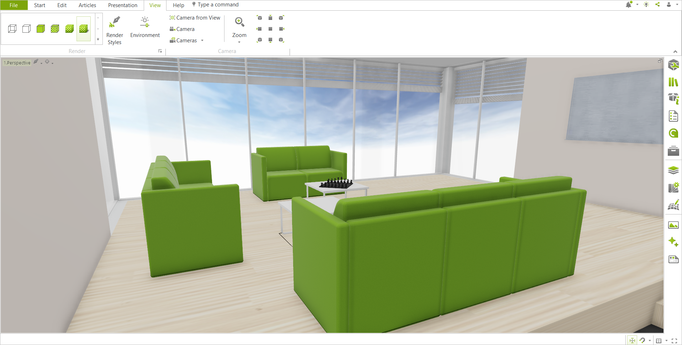The image size is (682, 345).
Task: Open the green sparkle stars panel
Action: coord(673,242)
